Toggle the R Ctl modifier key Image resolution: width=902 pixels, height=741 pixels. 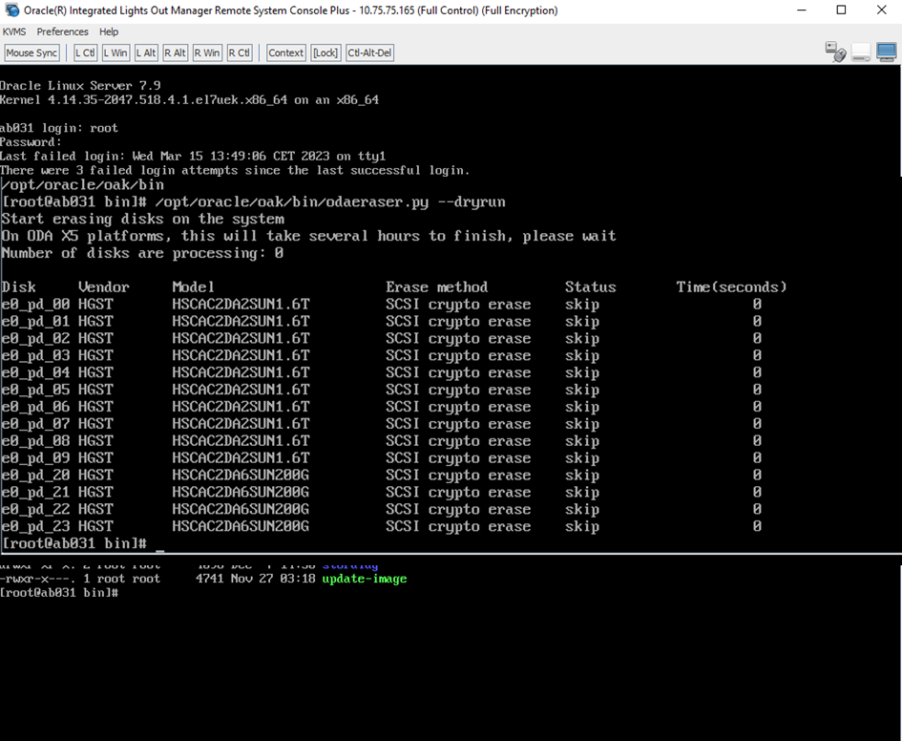point(239,53)
